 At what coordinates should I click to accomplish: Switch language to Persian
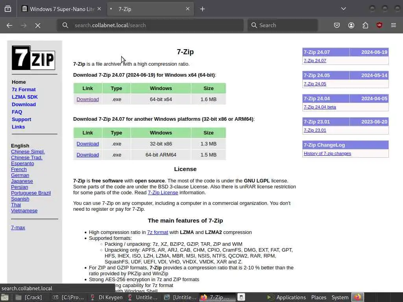20,187
